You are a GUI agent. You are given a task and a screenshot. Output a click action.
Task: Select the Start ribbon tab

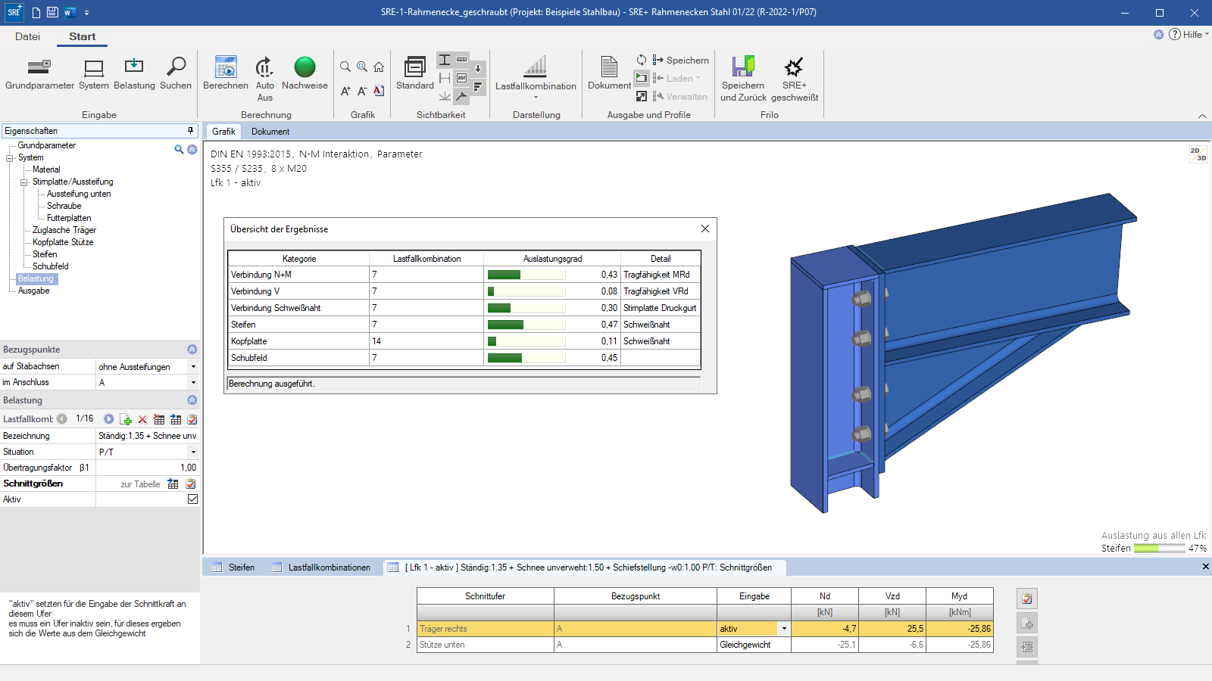pos(82,36)
